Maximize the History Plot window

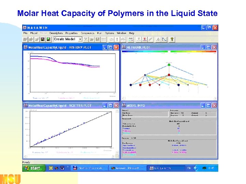click(110, 47)
